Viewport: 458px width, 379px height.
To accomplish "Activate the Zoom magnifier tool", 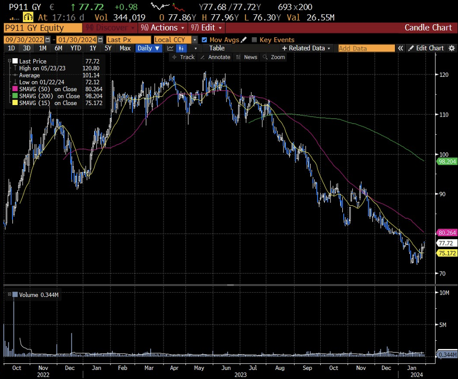I will point(274,57).
